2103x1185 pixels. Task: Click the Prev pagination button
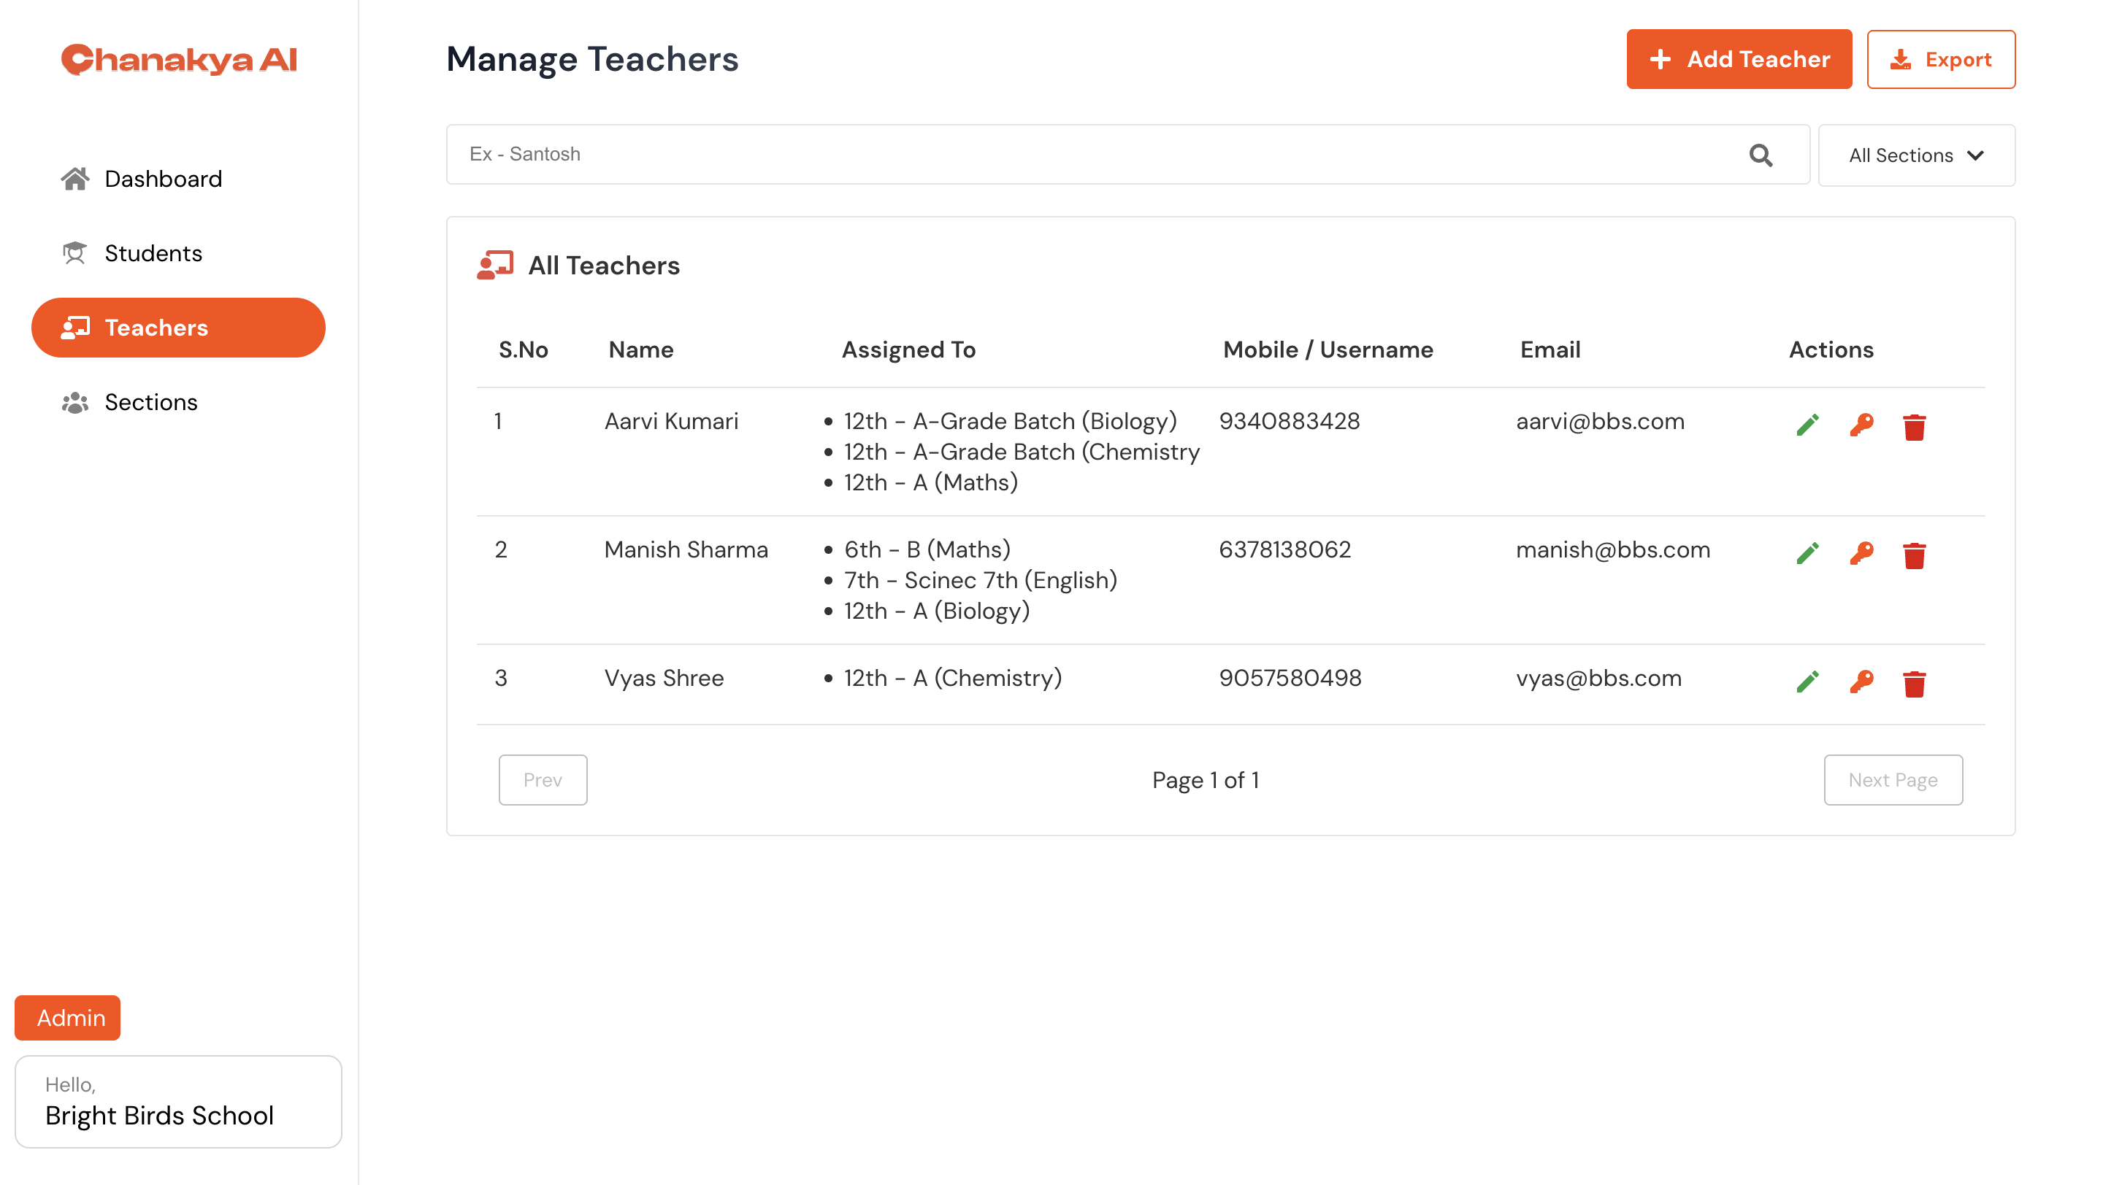click(x=543, y=780)
